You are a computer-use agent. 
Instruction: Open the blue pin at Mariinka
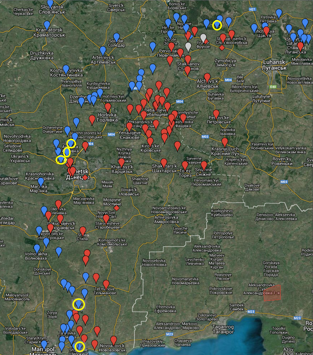41,181
